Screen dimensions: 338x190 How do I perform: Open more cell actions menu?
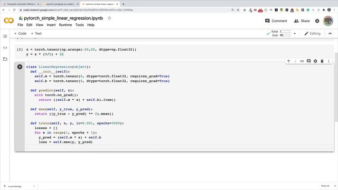328,61
